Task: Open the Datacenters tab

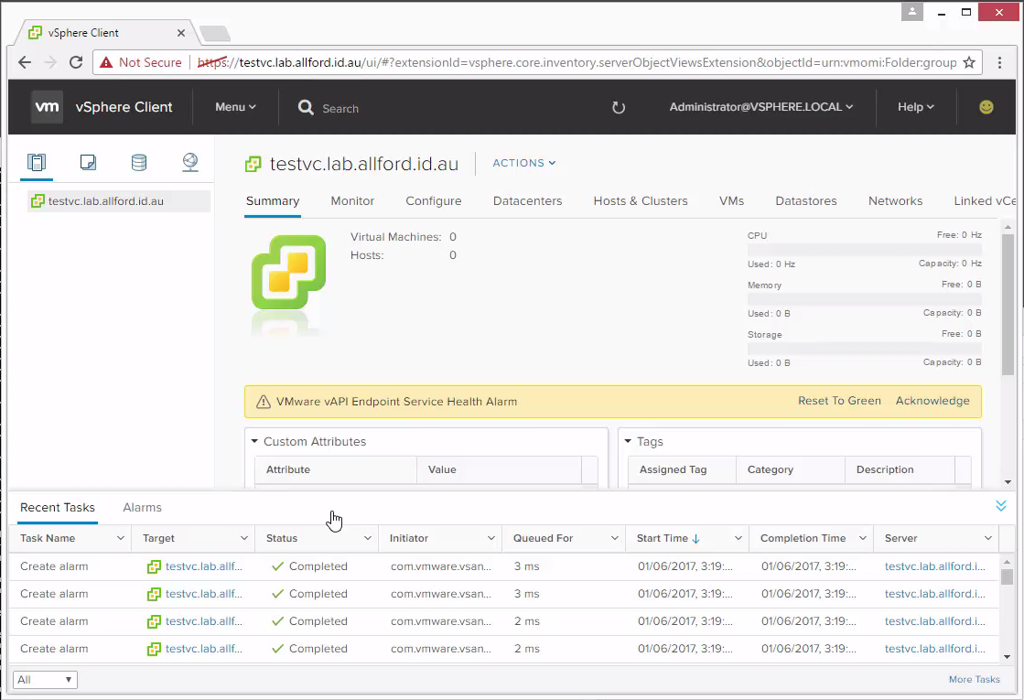Action: (x=528, y=201)
